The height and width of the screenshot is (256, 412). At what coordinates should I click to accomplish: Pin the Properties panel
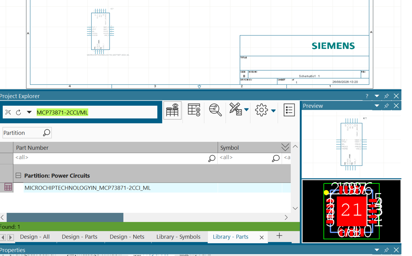coord(387,250)
